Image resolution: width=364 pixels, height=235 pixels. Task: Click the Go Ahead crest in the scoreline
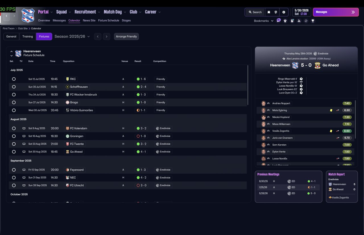pyautogui.click(x=317, y=65)
